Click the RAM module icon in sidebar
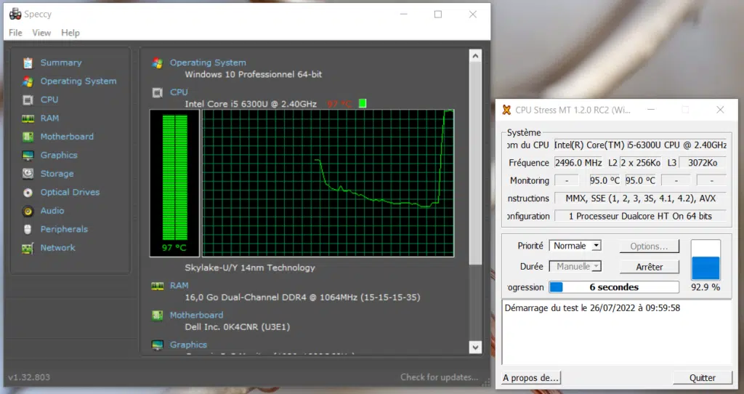Image resolution: width=744 pixels, height=394 pixels. point(28,118)
